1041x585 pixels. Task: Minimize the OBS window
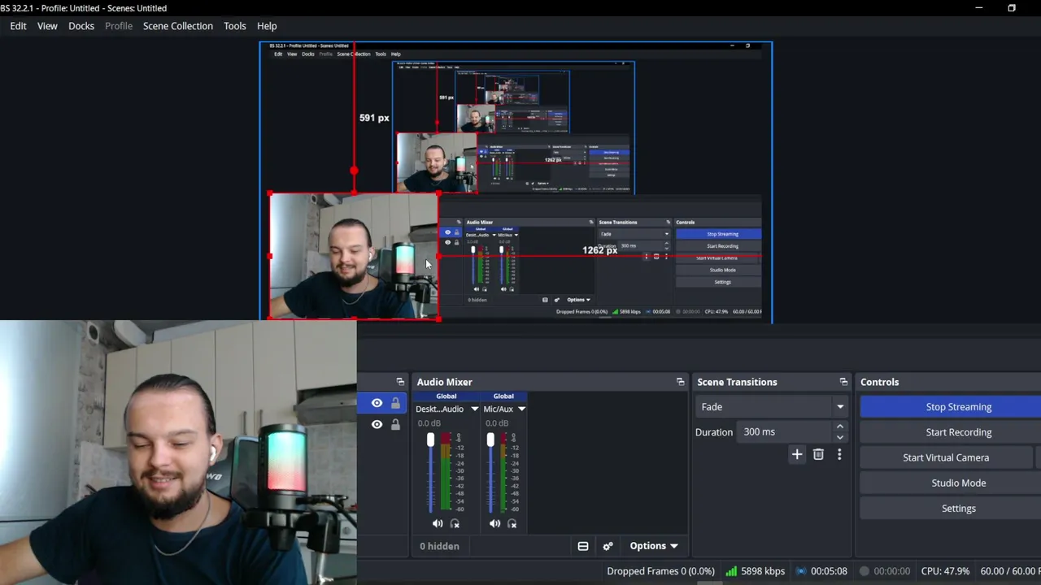(979, 8)
